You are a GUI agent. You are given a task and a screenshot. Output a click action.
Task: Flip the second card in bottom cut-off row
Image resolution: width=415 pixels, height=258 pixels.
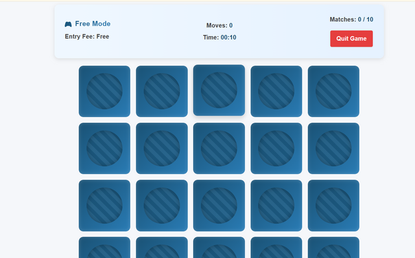click(161, 248)
